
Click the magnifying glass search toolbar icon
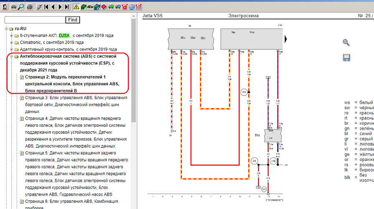21,7
